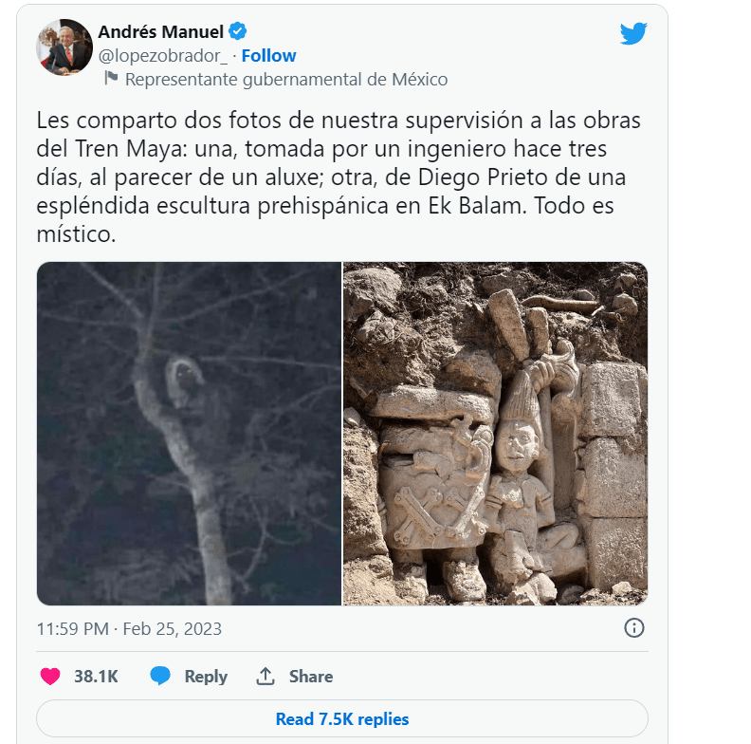The height and width of the screenshot is (744, 751).
Task: Click the pink heart like icon
Action: [x=50, y=676]
